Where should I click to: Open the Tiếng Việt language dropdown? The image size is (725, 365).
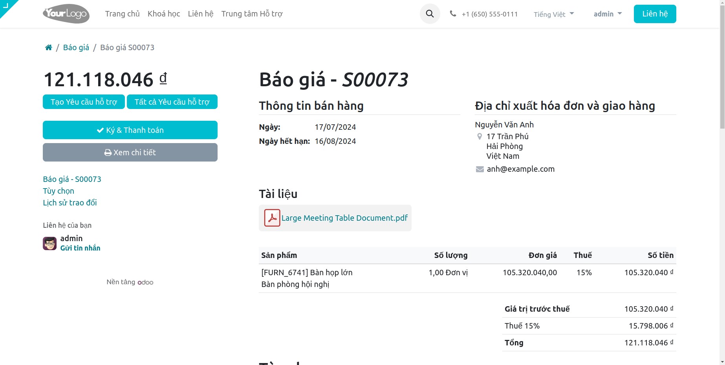553,14
